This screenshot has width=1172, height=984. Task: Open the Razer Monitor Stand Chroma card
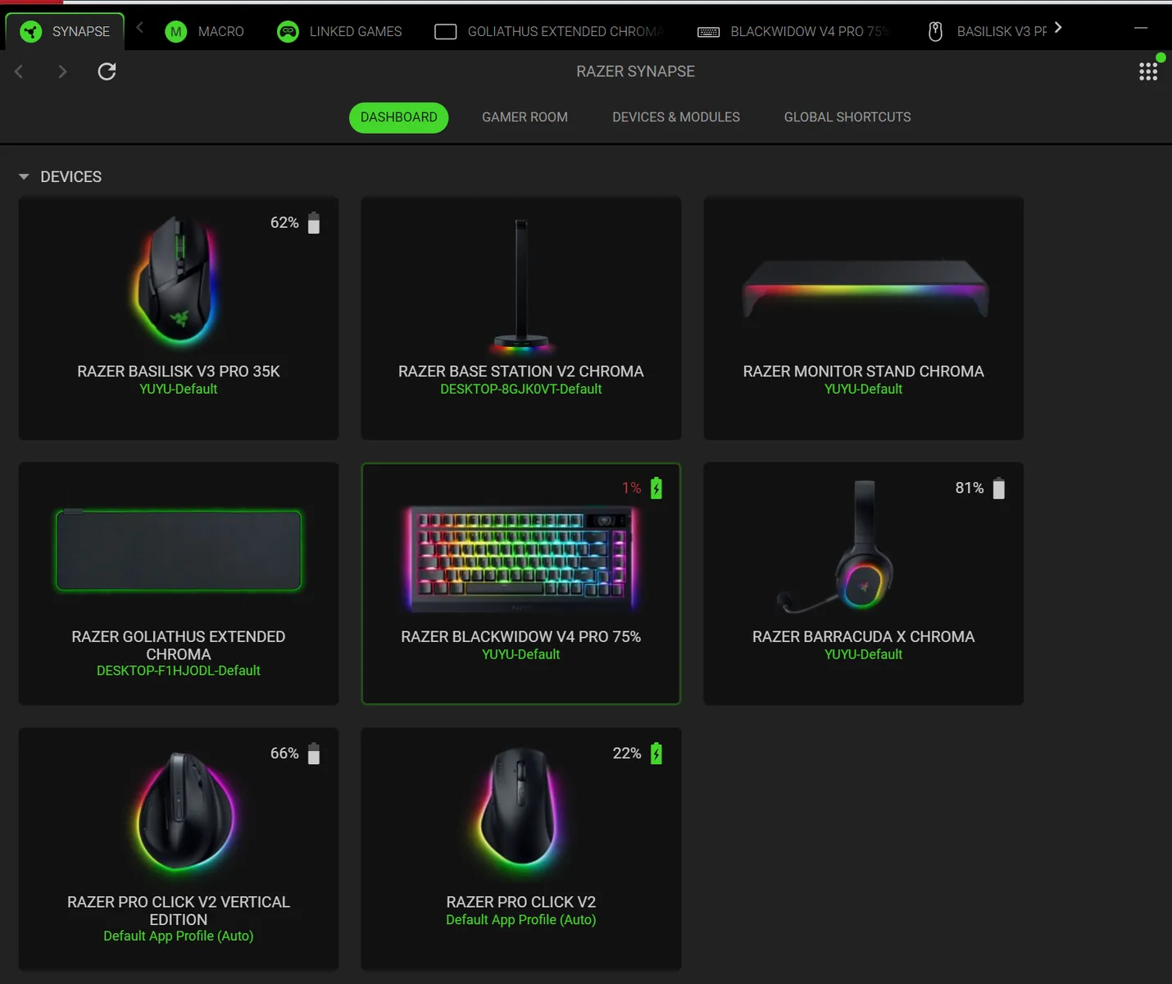click(863, 318)
